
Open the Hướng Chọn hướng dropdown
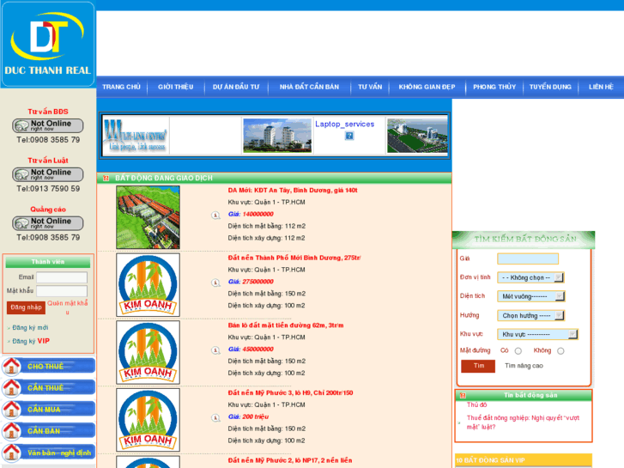tap(531, 315)
